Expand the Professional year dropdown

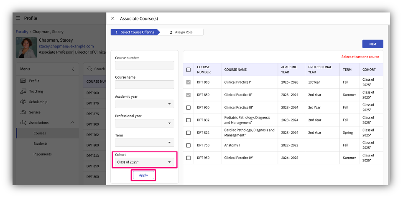pyautogui.click(x=144, y=124)
